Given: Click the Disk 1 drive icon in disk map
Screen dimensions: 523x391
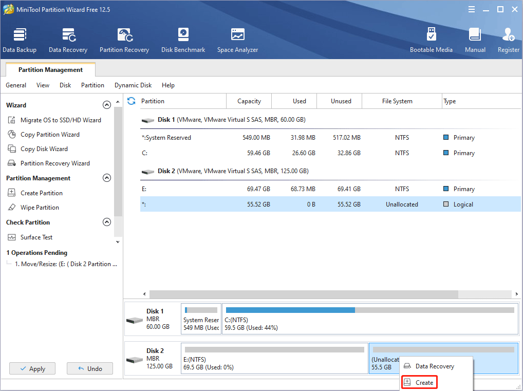Looking at the screenshot, I should [135, 321].
